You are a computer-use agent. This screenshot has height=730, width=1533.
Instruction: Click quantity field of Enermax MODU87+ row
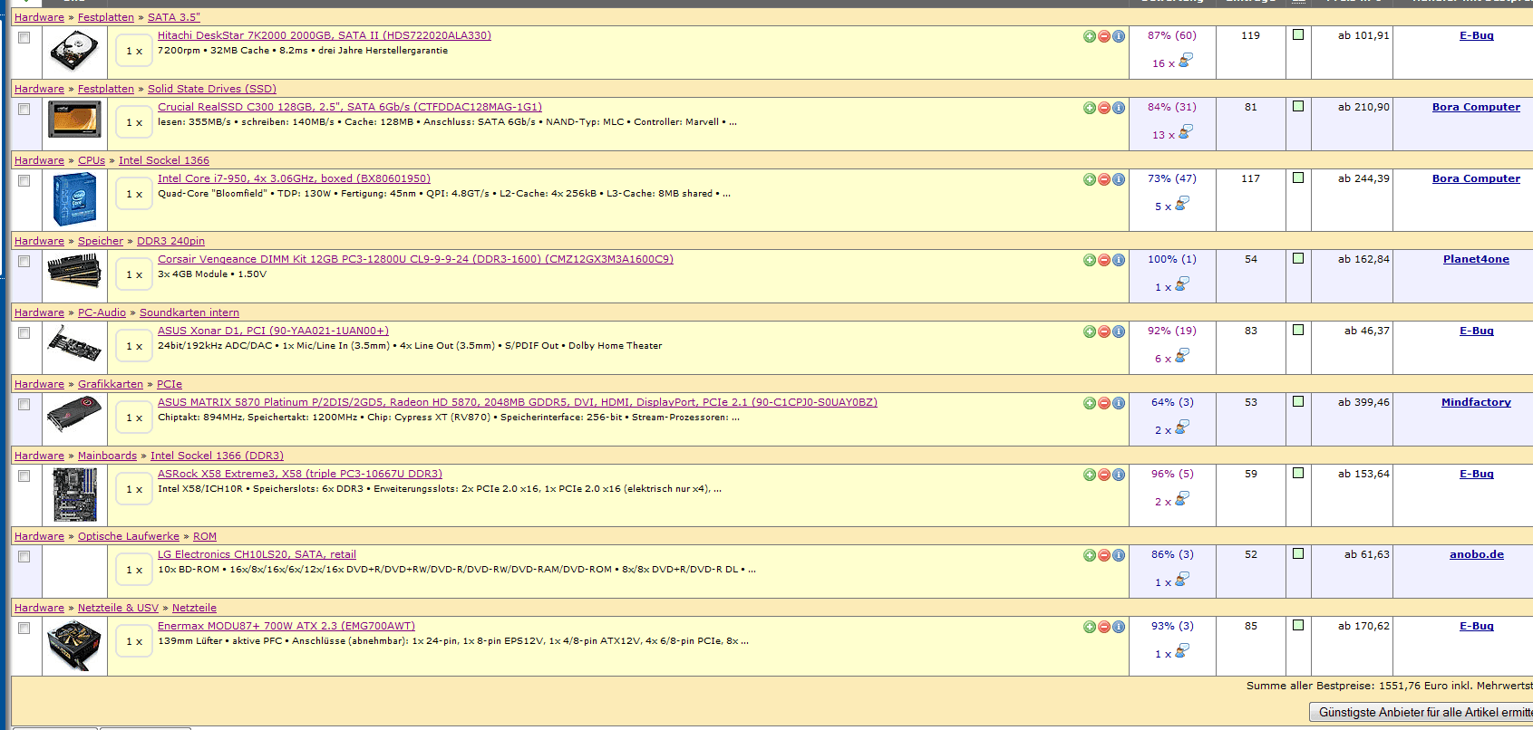click(134, 641)
